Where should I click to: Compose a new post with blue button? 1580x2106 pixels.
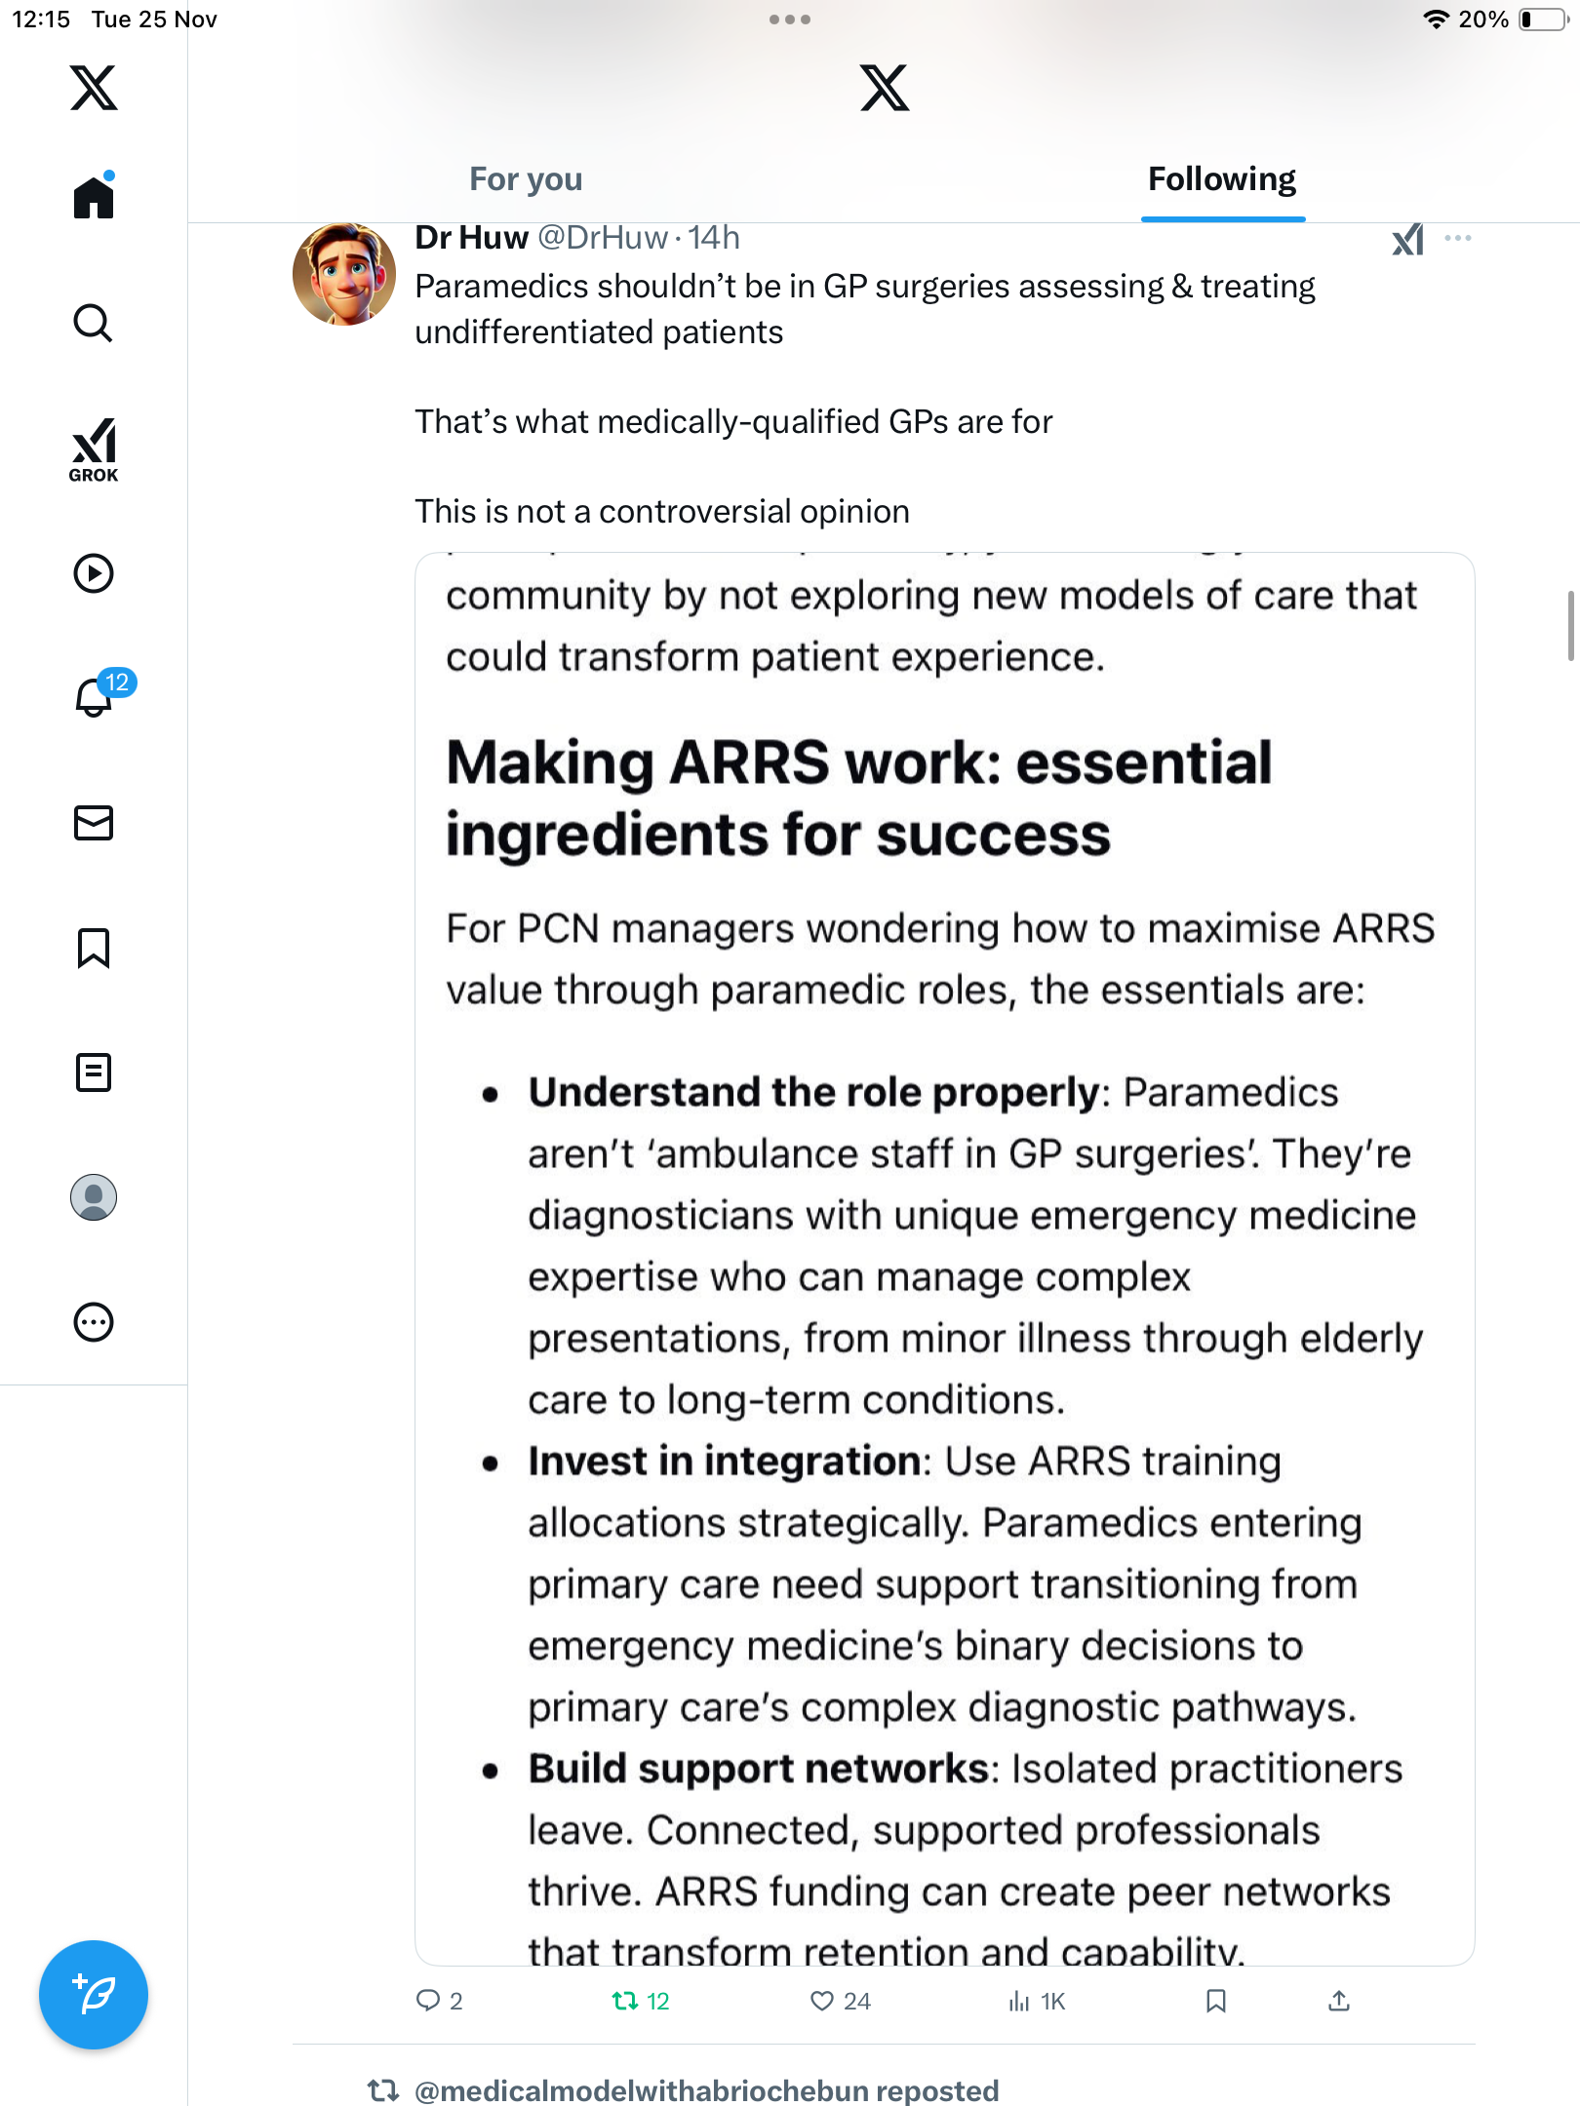[94, 1995]
